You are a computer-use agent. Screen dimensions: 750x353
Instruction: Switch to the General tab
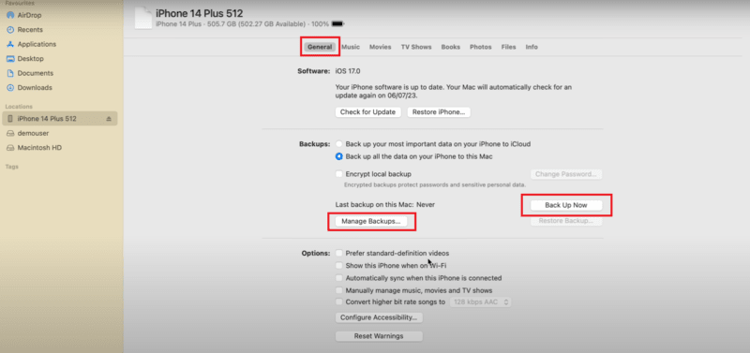click(320, 47)
